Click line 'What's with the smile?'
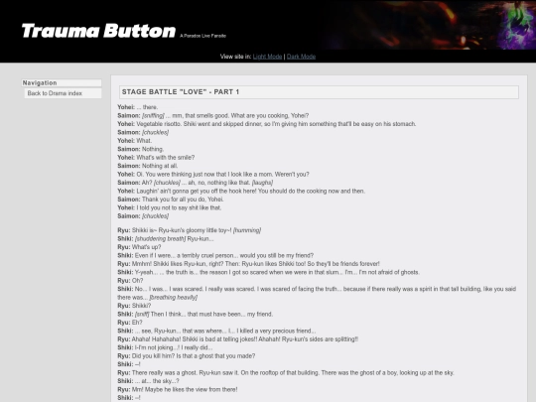 click(156, 157)
